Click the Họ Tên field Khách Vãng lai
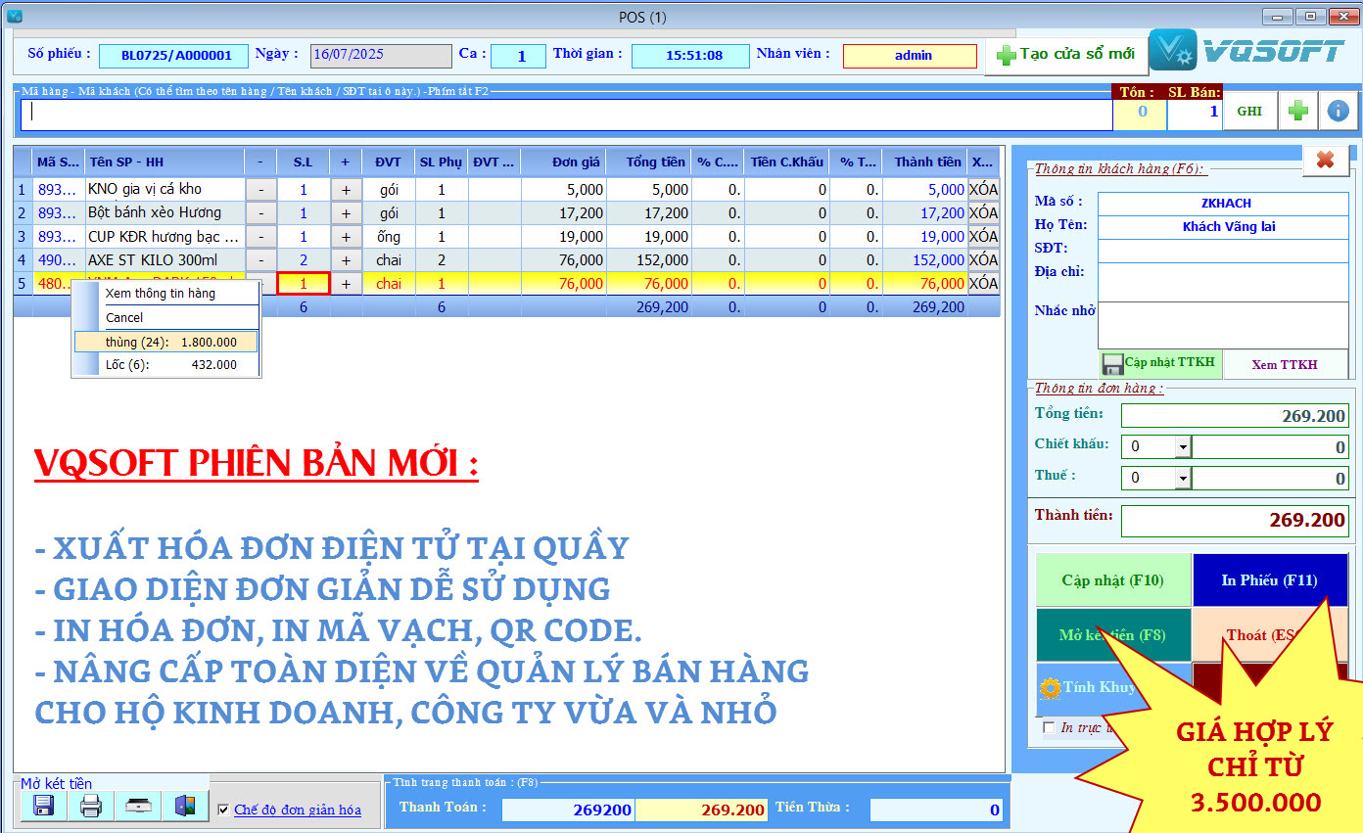 pos(1223,226)
